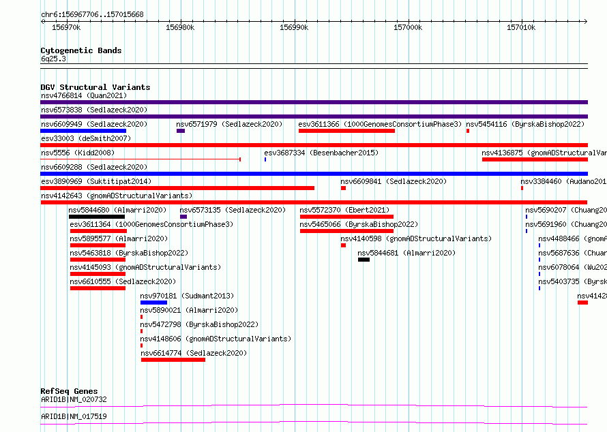Click the esv33003 (deSmith2007) label

click(x=86, y=138)
